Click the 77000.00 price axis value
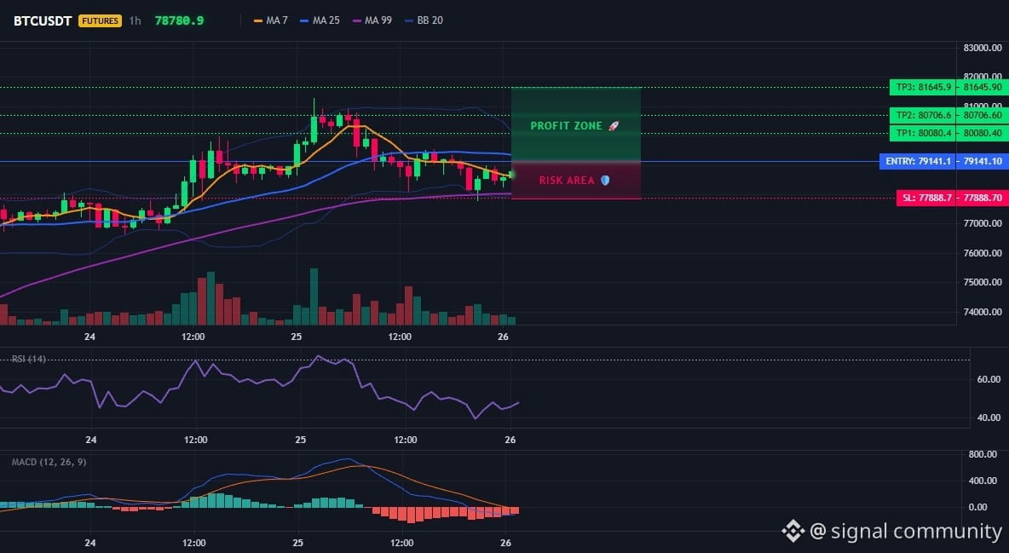1009x553 pixels. 982,223
